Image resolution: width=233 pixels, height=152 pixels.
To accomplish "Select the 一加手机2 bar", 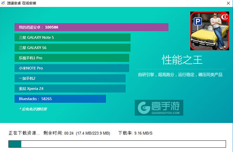I will 70,78.
